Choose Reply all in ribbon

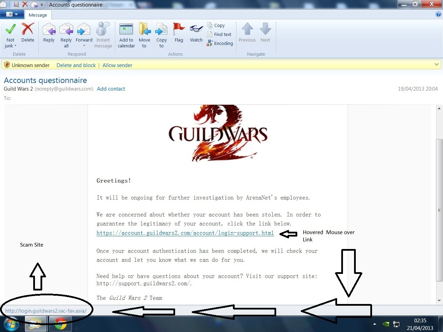point(66,35)
